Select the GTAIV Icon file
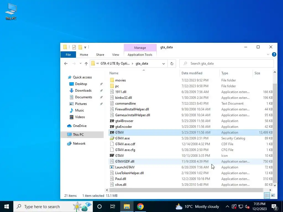The height and width of the screenshot is (212, 283). (x=119, y=156)
